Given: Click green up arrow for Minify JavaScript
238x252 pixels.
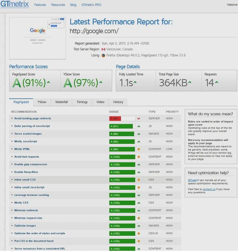Looking at the screenshot, I should click(x=139, y=142).
